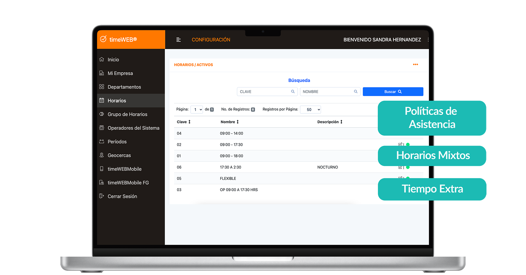Open the vertical dots menu beside the welcome text
This screenshot has width=526, height=275.
[x=428, y=40]
